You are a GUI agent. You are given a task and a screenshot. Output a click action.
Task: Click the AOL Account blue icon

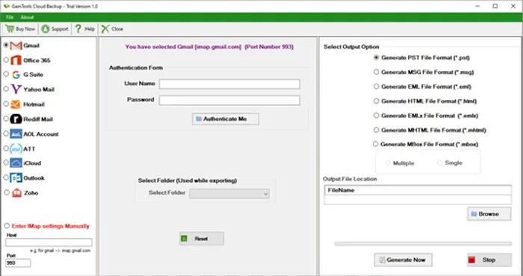point(16,134)
